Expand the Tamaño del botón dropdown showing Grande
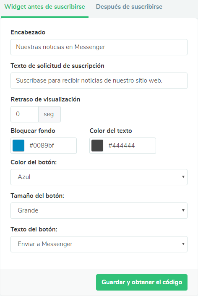 99,210
